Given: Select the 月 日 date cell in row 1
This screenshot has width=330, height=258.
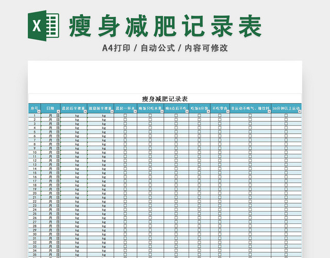Looking at the screenshot, I should click(x=51, y=116).
